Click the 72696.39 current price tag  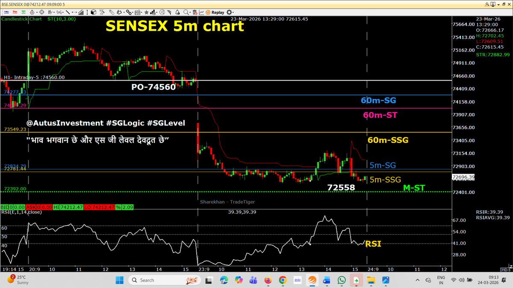463,177
